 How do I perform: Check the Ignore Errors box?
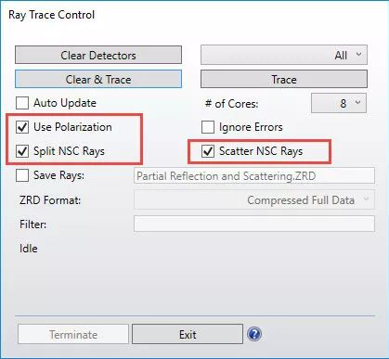pyautogui.click(x=208, y=127)
